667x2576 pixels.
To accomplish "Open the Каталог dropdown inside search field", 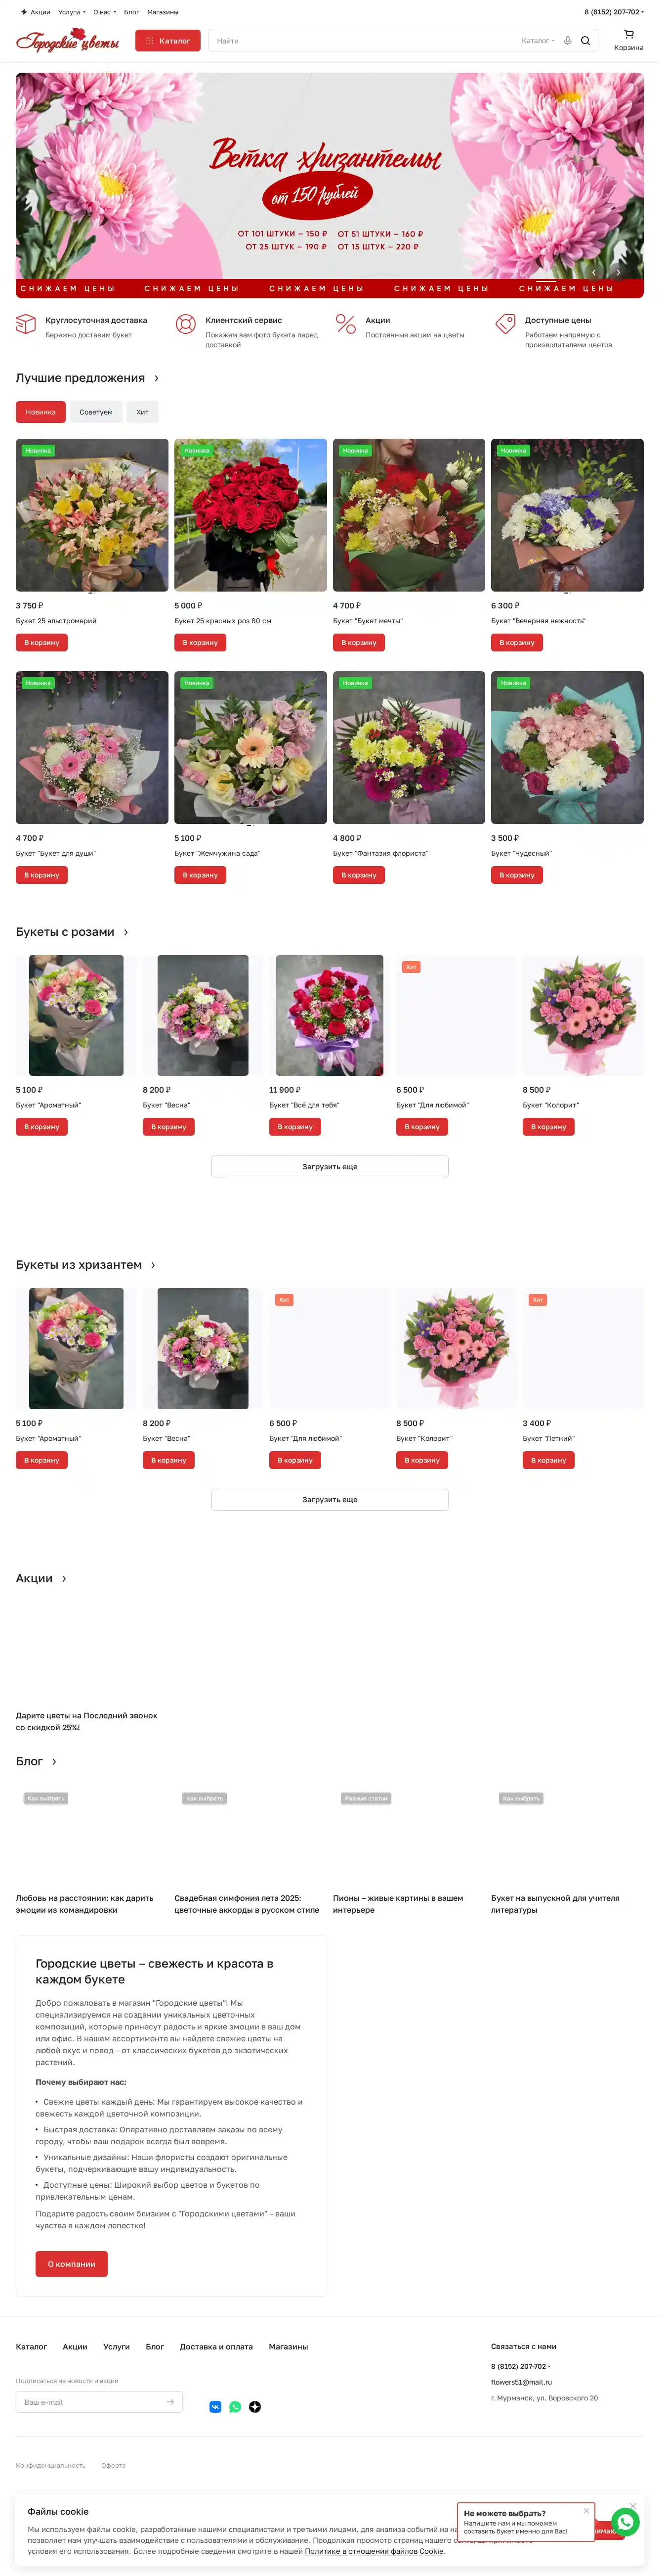I will (544, 41).
